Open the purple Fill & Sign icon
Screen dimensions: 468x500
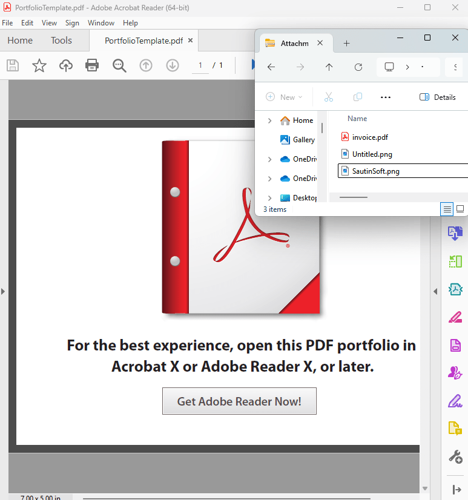[455, 401]
